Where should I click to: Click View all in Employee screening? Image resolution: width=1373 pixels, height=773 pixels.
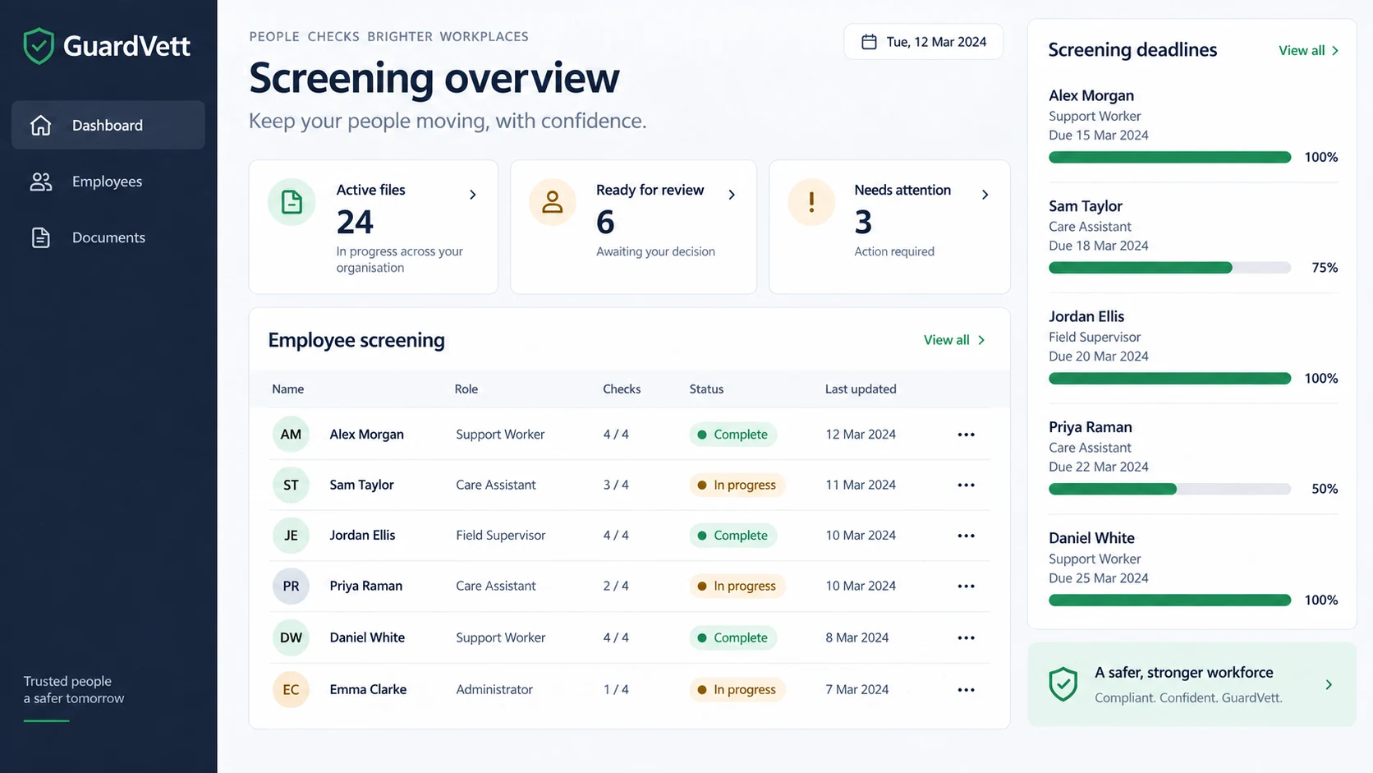[x=946, y=340]
